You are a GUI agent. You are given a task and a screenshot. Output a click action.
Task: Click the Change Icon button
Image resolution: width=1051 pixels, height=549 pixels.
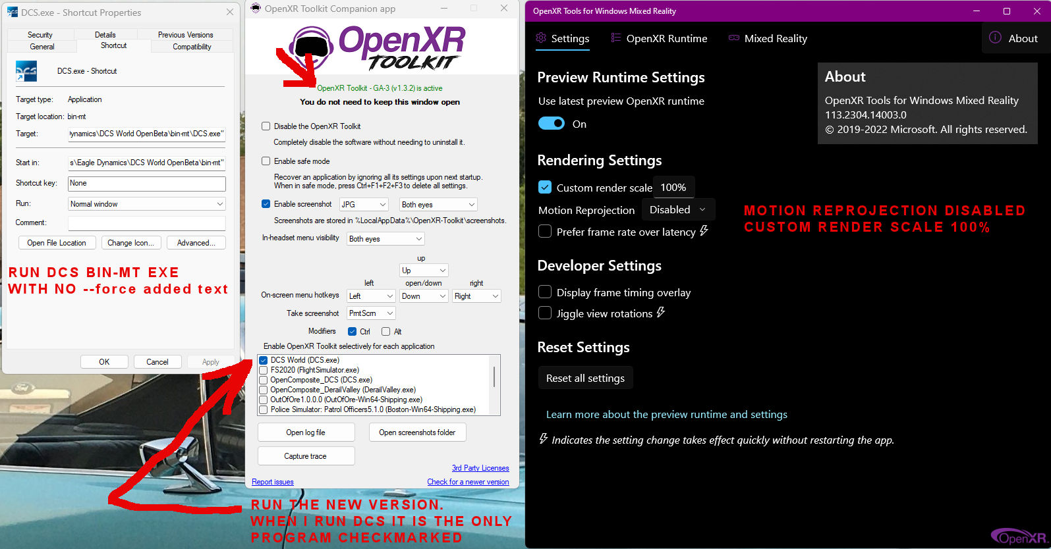pyautogui.click(x=130, y=243)
